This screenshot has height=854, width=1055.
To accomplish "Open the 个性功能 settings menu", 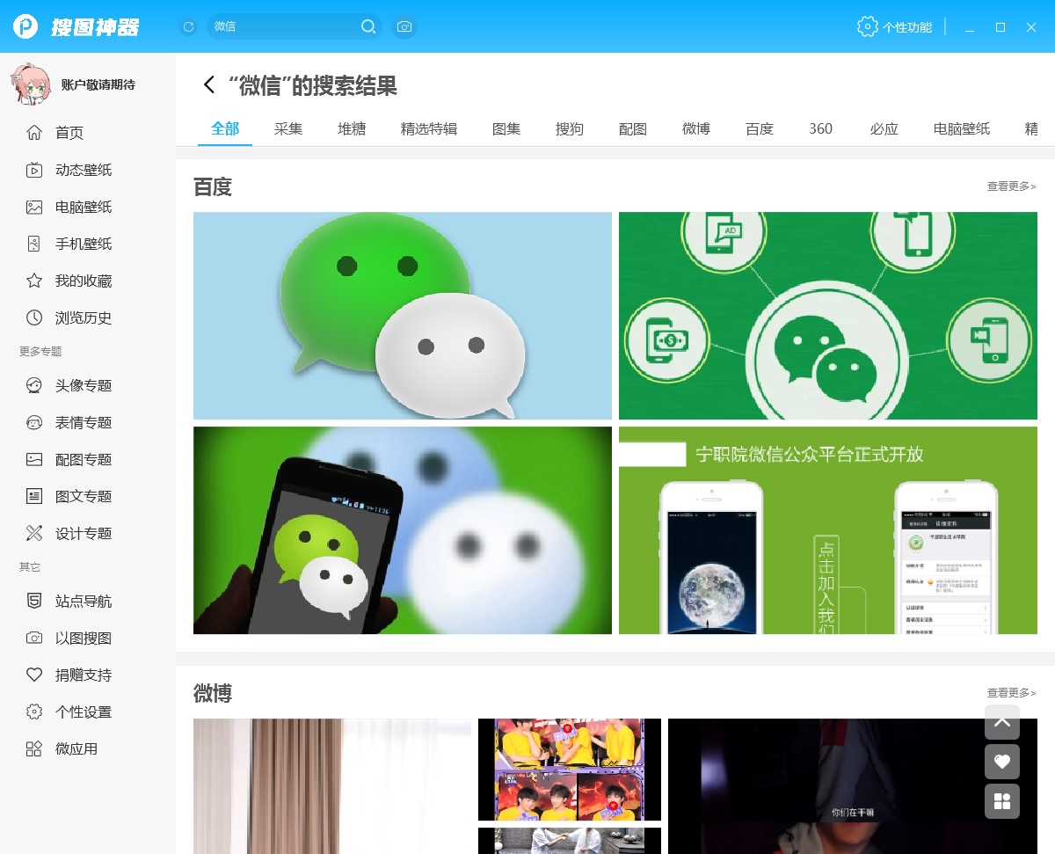I will [x=895, y=27].
